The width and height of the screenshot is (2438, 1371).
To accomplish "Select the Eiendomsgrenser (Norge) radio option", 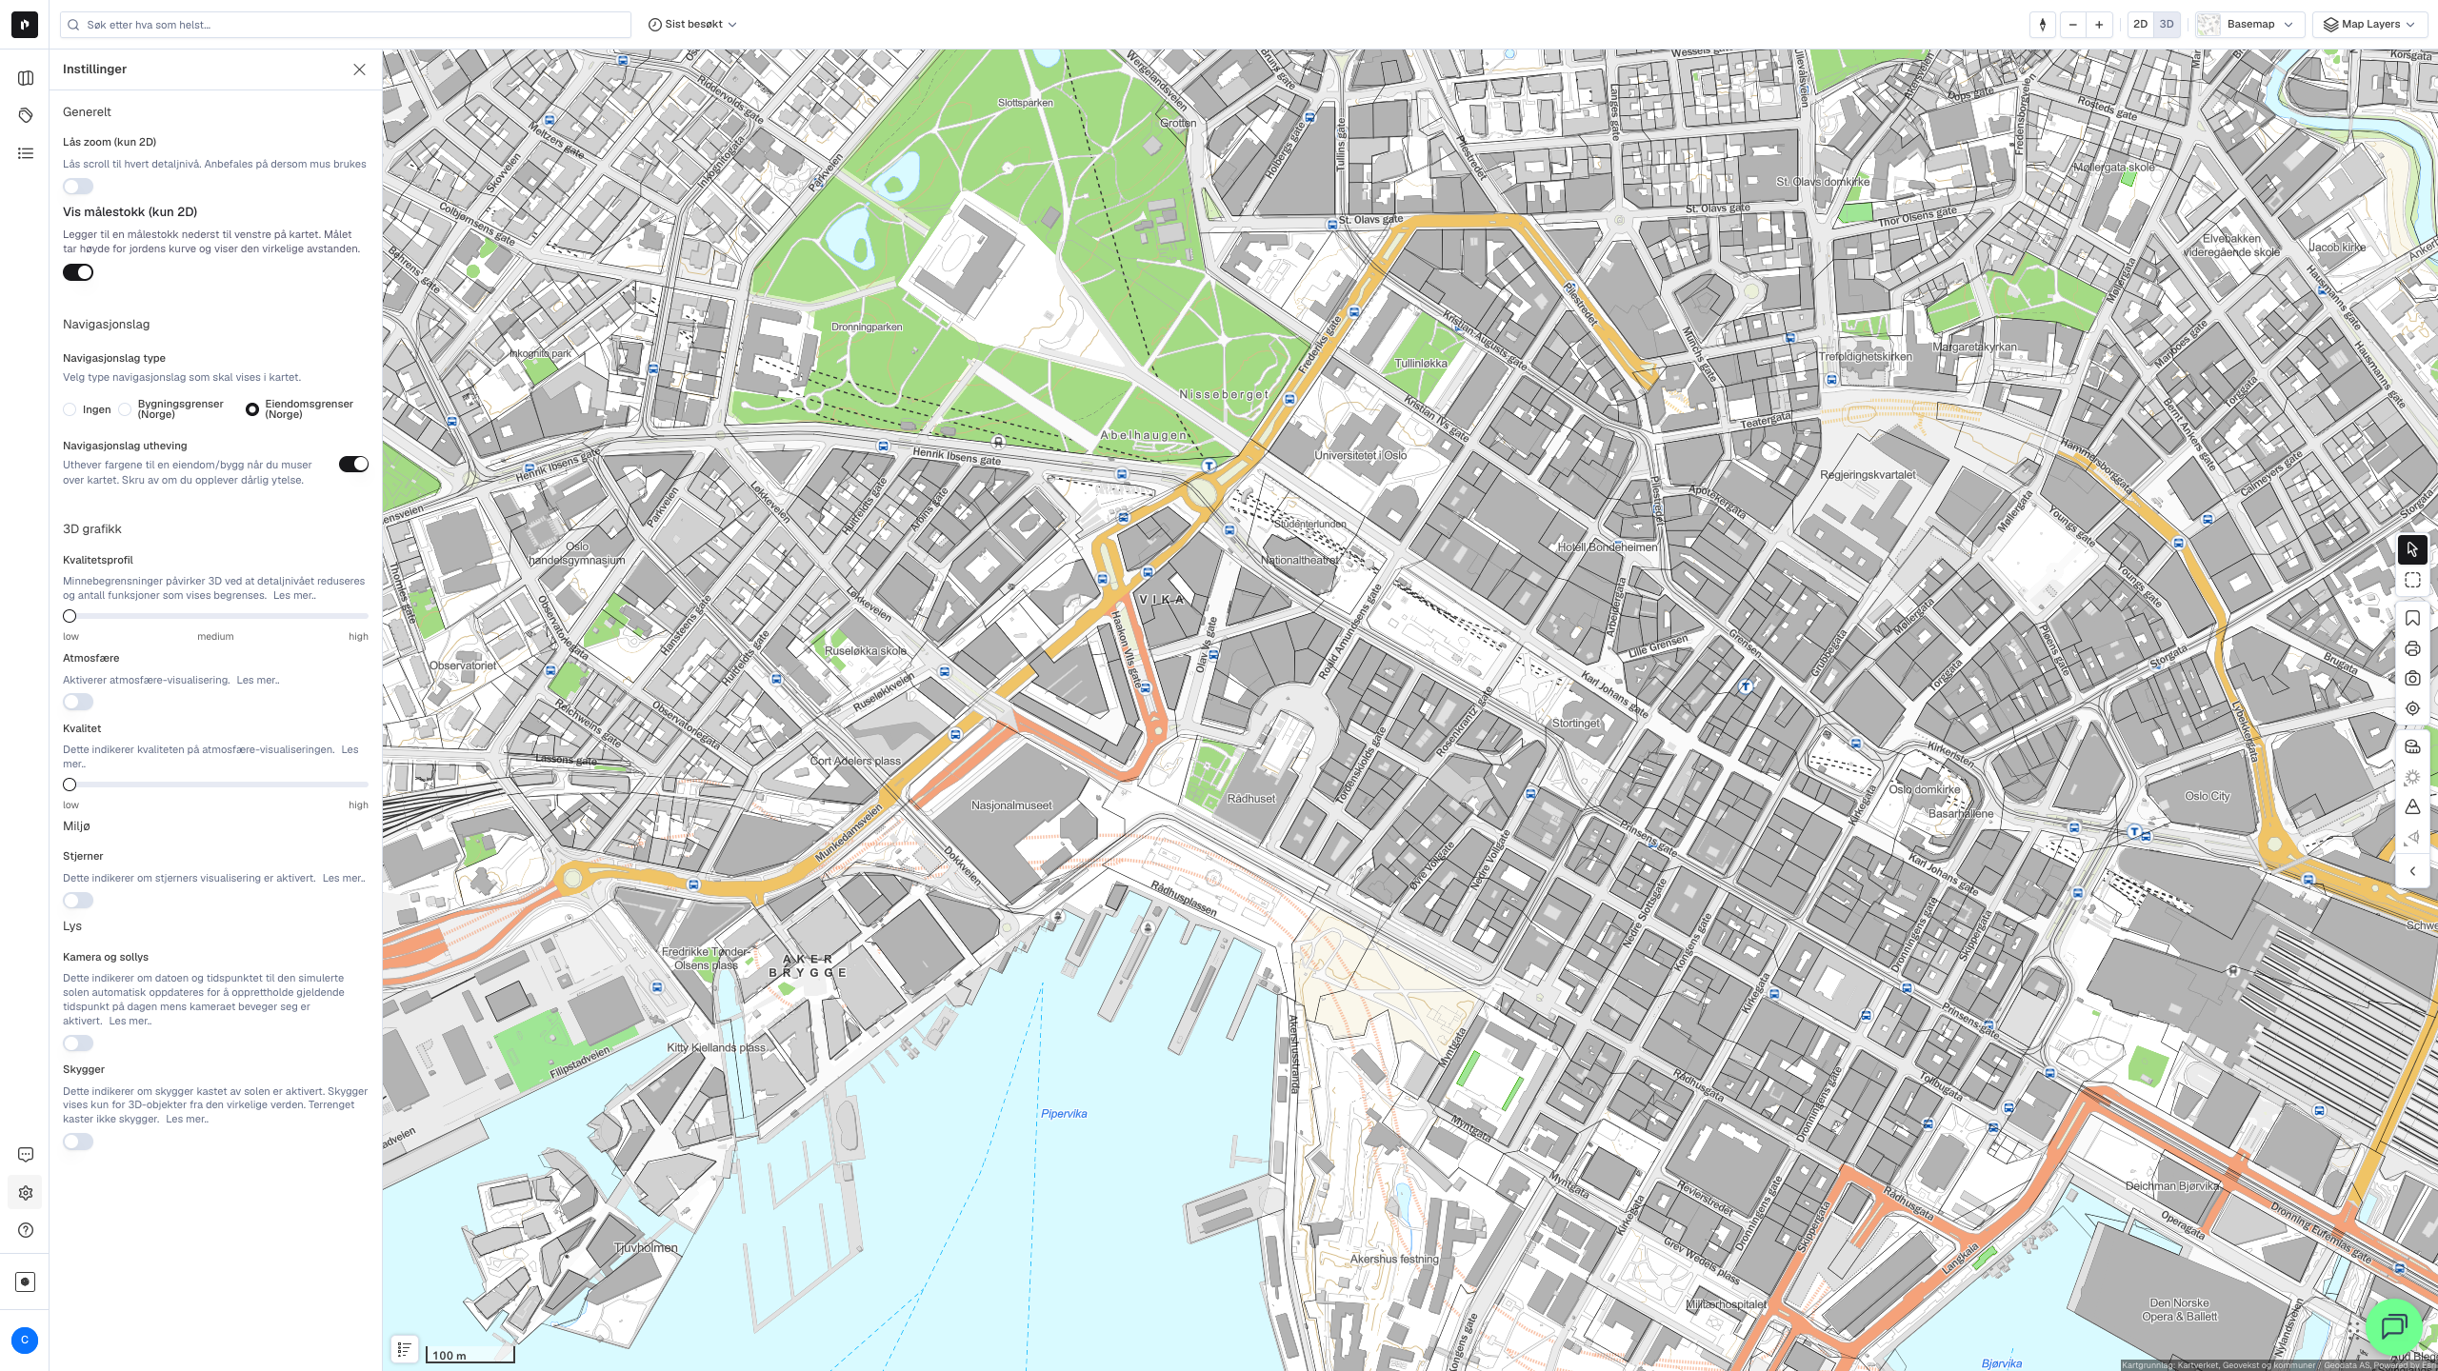I will (x=252, y=409).
